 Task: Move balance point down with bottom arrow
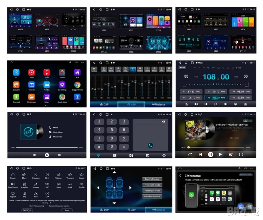pyautogui.click(x=114, y=203)
